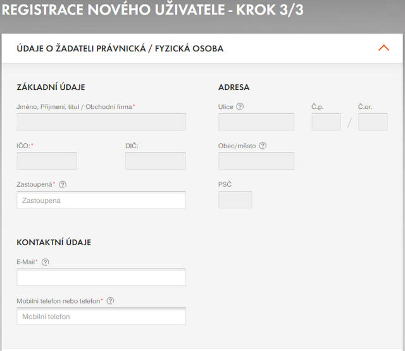Select the Č.or. number field
The width and height of the screenshot is (405, 351).
pos(373,122)
